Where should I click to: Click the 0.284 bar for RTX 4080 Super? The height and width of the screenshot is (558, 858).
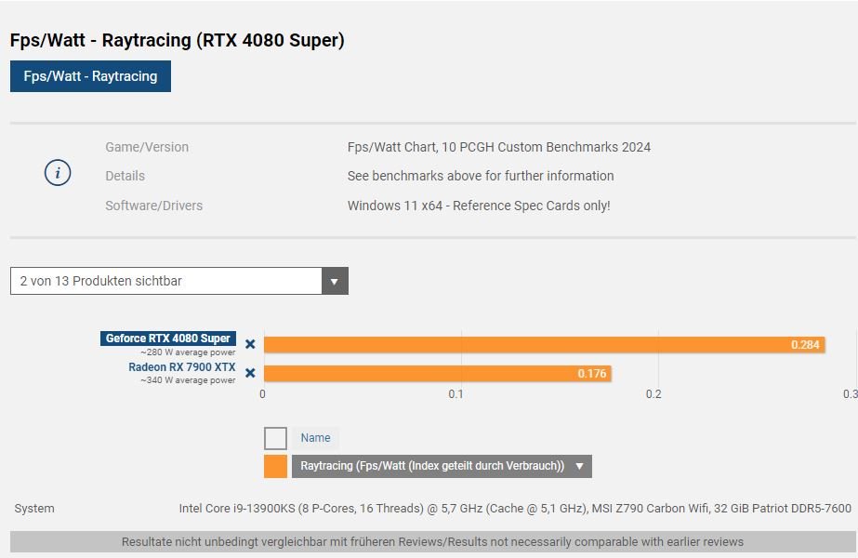[545, 344]
